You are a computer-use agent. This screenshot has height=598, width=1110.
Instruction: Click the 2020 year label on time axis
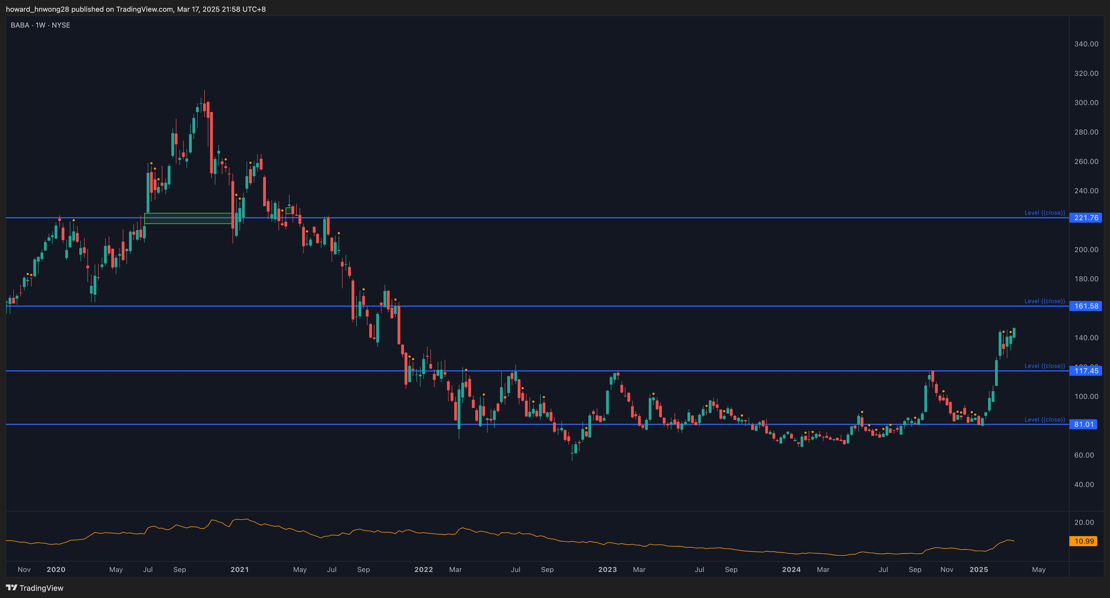tap(56, 570)
